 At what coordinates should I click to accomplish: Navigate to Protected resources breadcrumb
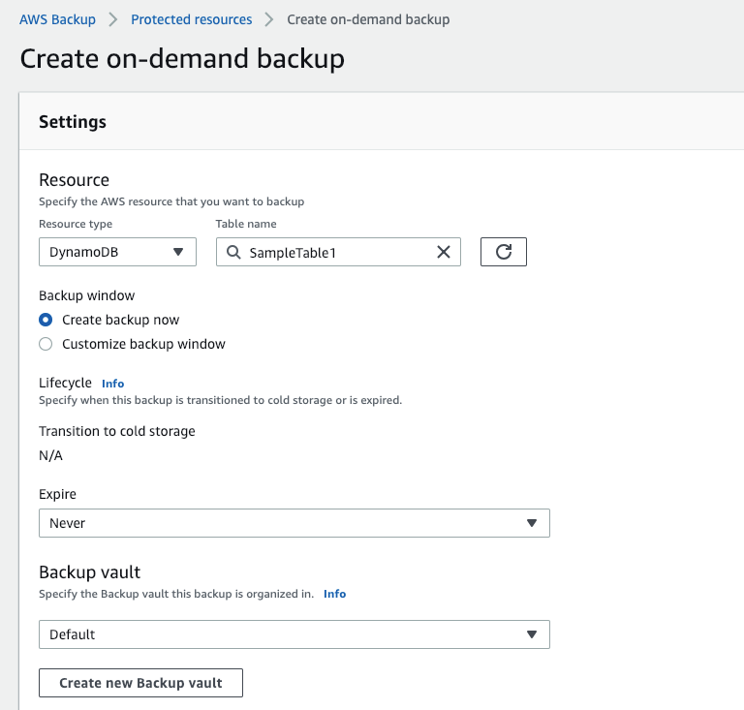[191, 19]
